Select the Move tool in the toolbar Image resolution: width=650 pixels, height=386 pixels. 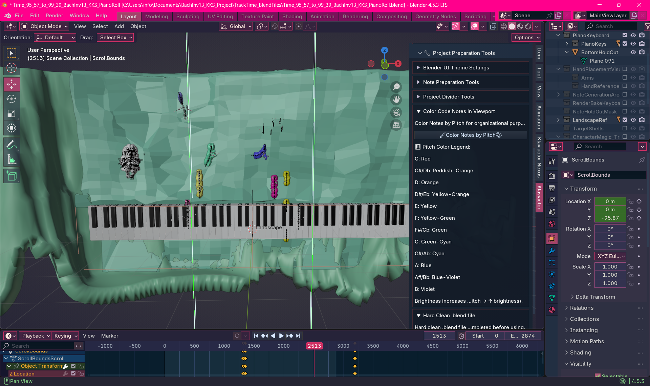(12, 84)
